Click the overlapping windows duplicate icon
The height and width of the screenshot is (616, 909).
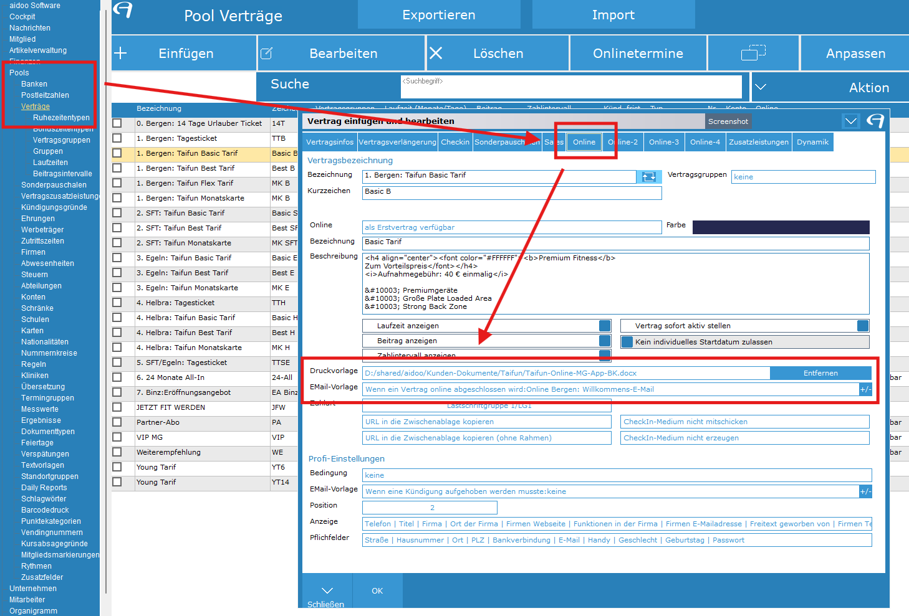pyautogui.click(x=753, y=53)
